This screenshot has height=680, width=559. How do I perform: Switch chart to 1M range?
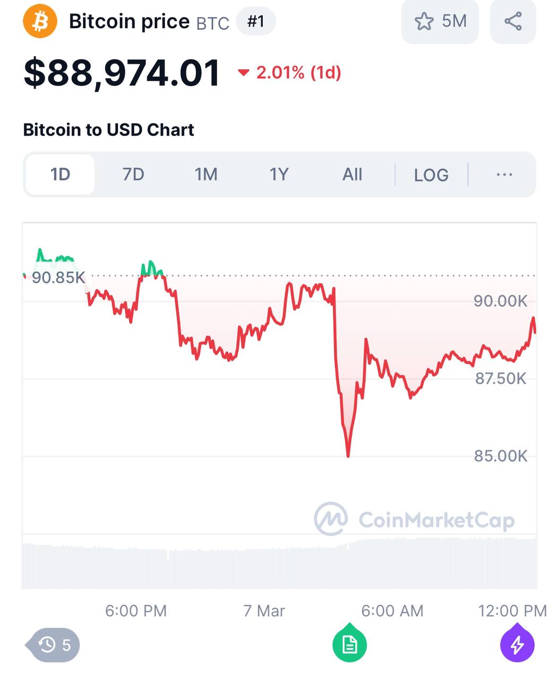coord(206,174)
